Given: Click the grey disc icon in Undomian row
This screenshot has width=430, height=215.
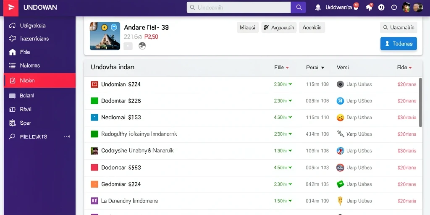Looking at the screenshot, I should [340, 84].
